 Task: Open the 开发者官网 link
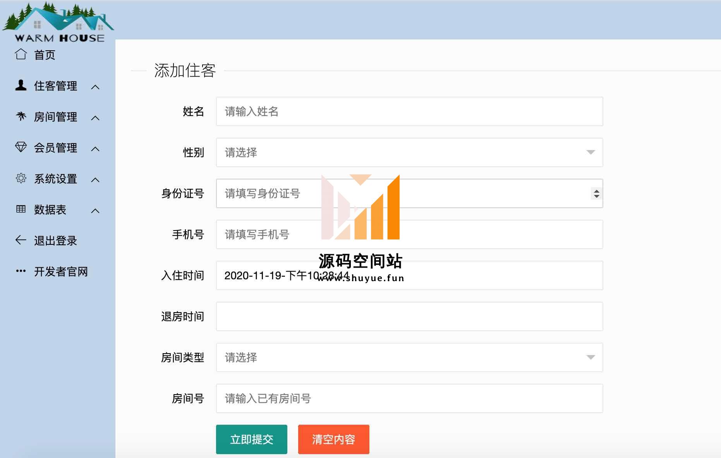point(61,271)
